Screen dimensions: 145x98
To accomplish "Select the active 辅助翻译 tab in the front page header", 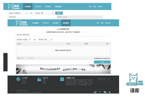I will 66,23.
